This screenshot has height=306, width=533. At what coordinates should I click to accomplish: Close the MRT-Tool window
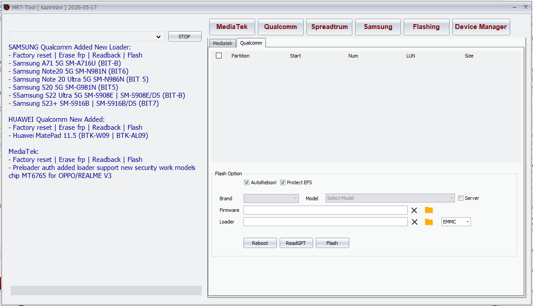click(x=525, y=7)
